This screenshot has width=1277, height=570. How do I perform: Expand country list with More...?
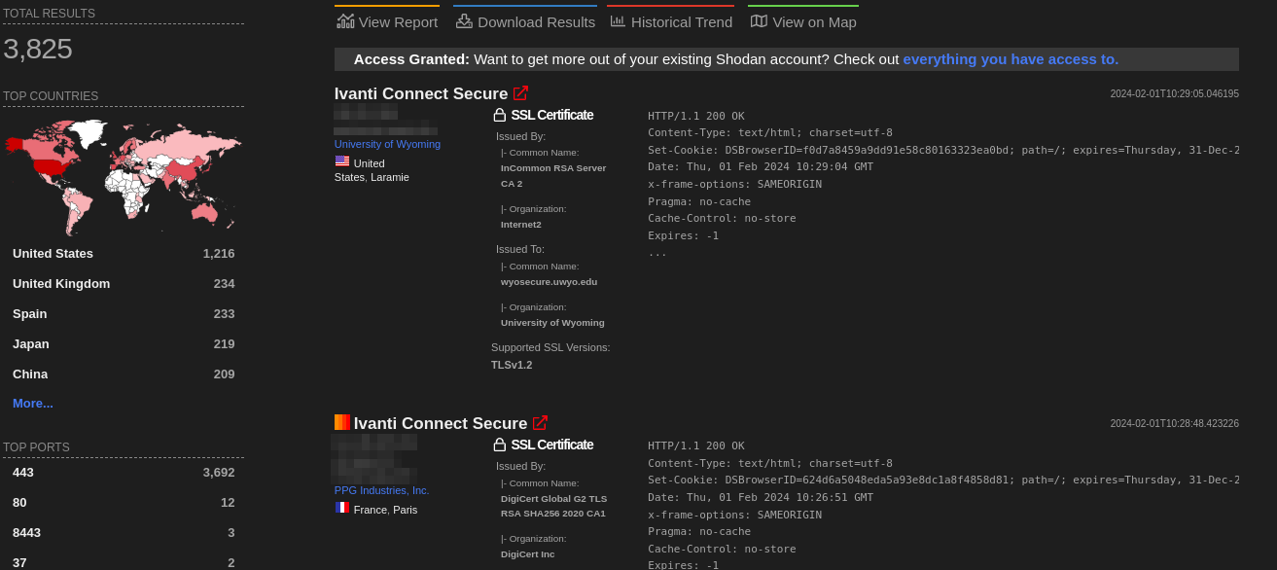[32, 403]
